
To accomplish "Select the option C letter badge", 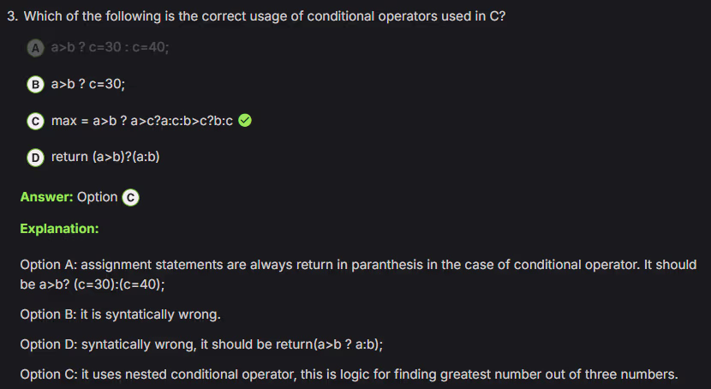I will coord(35,121).
